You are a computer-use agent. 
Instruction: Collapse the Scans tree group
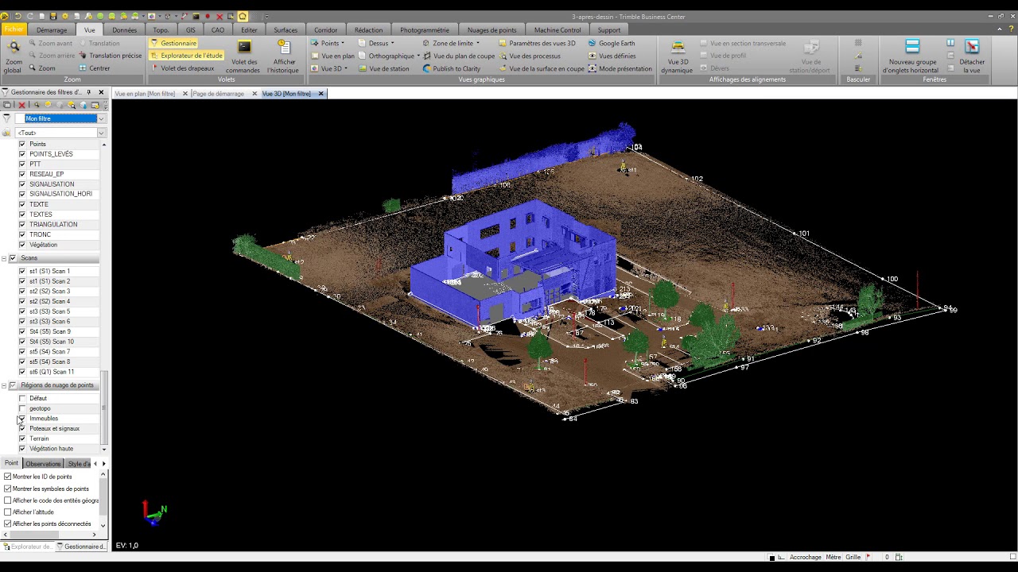(x=4, y=258)
